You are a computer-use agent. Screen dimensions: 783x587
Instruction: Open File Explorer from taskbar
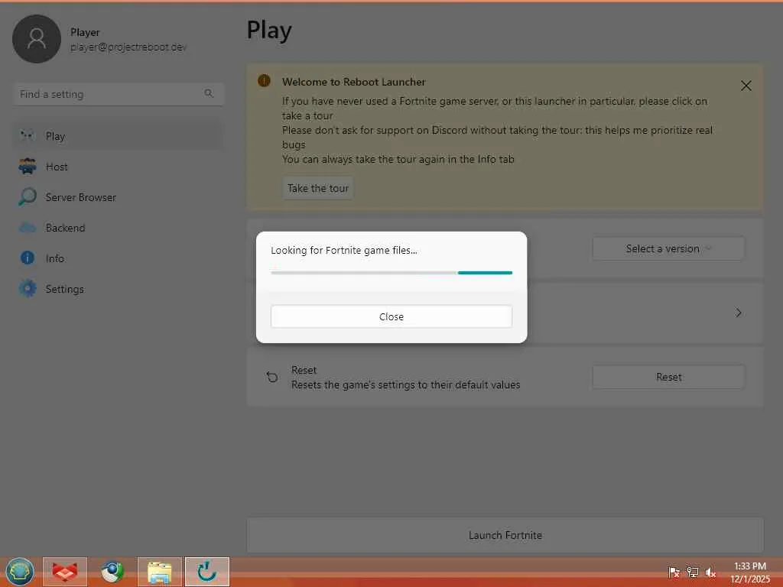(160, 572)
